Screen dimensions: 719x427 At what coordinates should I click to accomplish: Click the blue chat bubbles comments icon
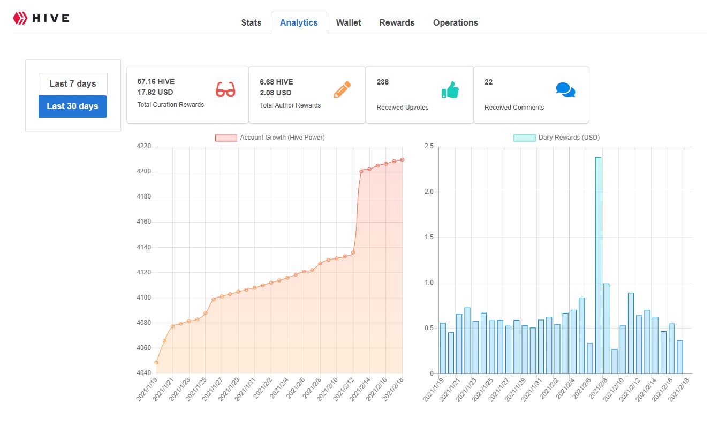click(565, 90)
